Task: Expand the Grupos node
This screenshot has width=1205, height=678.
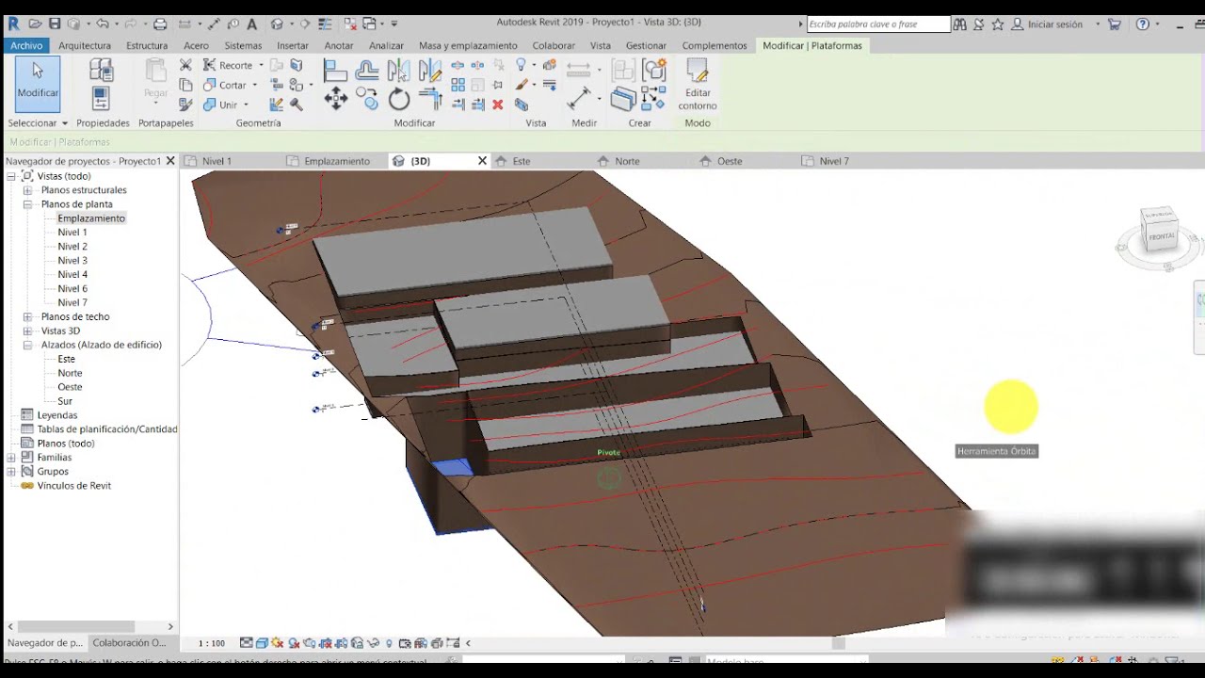Action: [11, 472]
